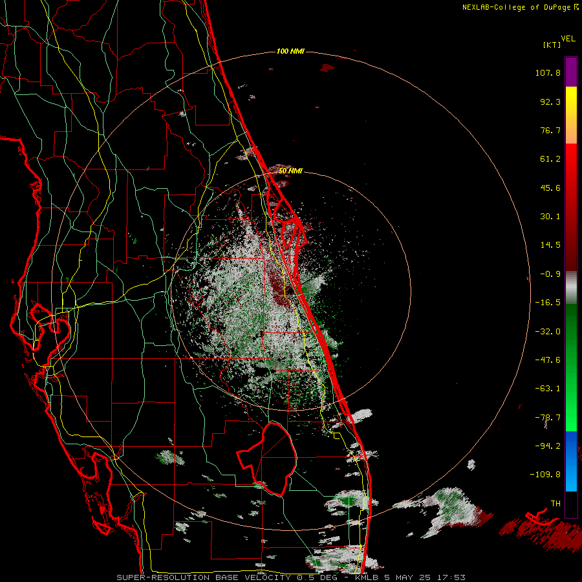Click the NEXLAB-College of DuPage label
The height and width of the screenshot is (582, 582).
[520, 7]
